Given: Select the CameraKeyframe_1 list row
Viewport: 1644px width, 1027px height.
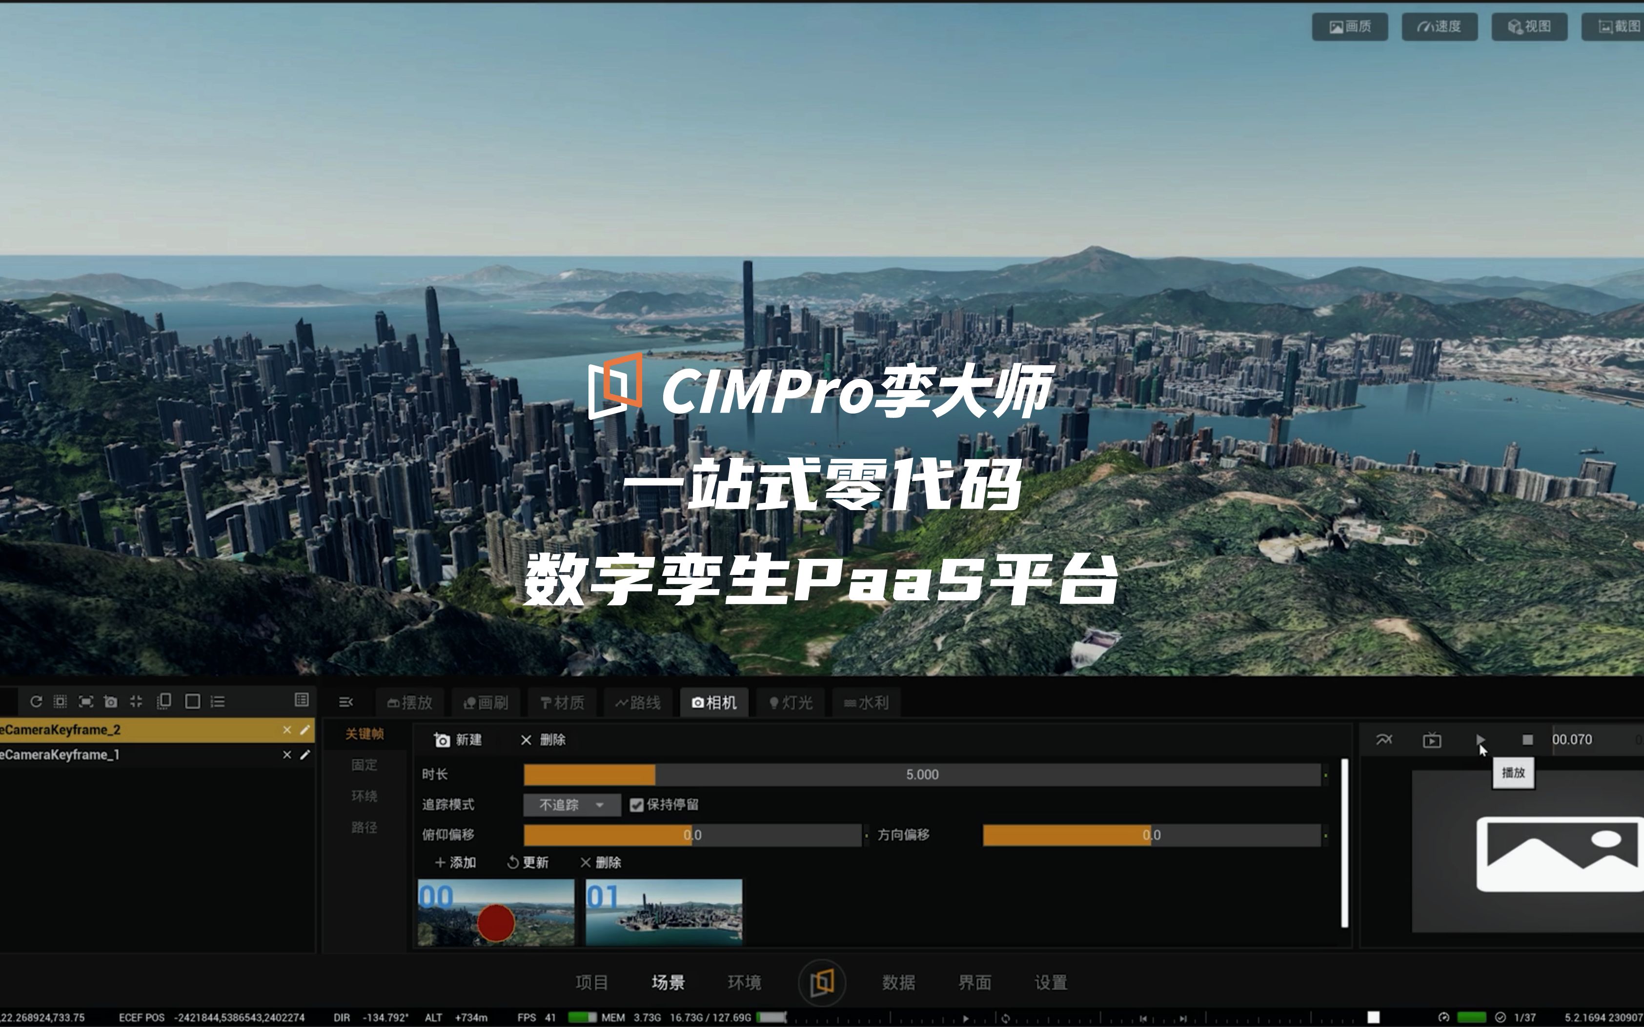Looking at the screenshot, I should coord(157,755).
